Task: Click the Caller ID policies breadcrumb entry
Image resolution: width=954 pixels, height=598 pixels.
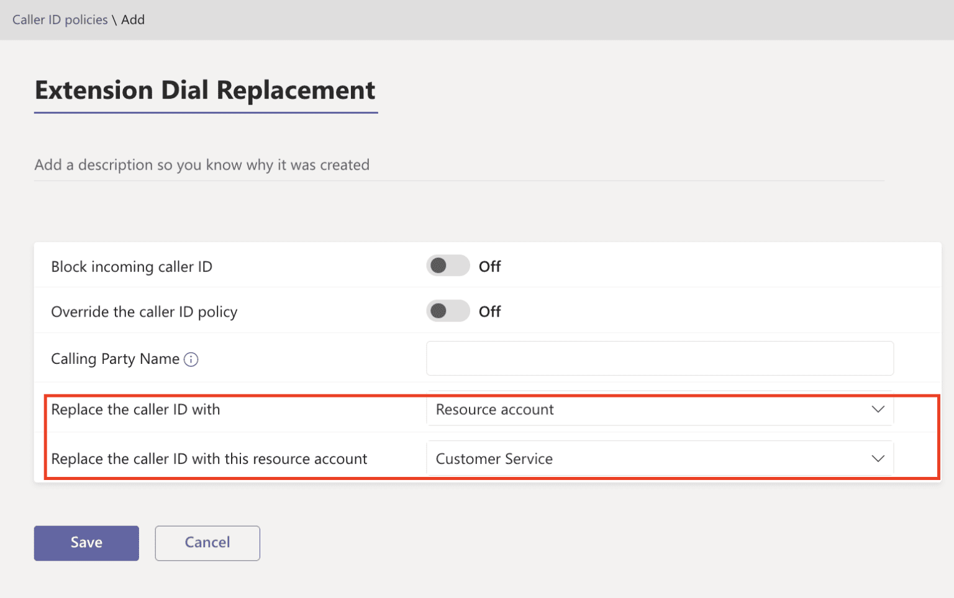Action: pos(60,19)
